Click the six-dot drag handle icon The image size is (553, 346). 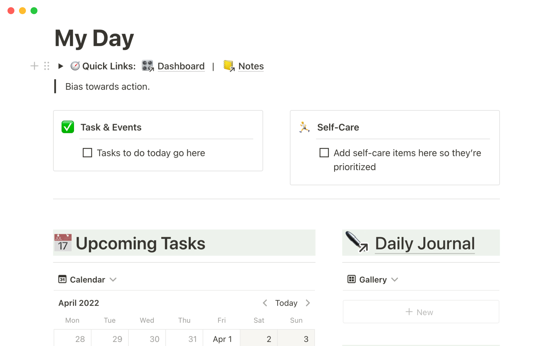[x=47, y=66]
